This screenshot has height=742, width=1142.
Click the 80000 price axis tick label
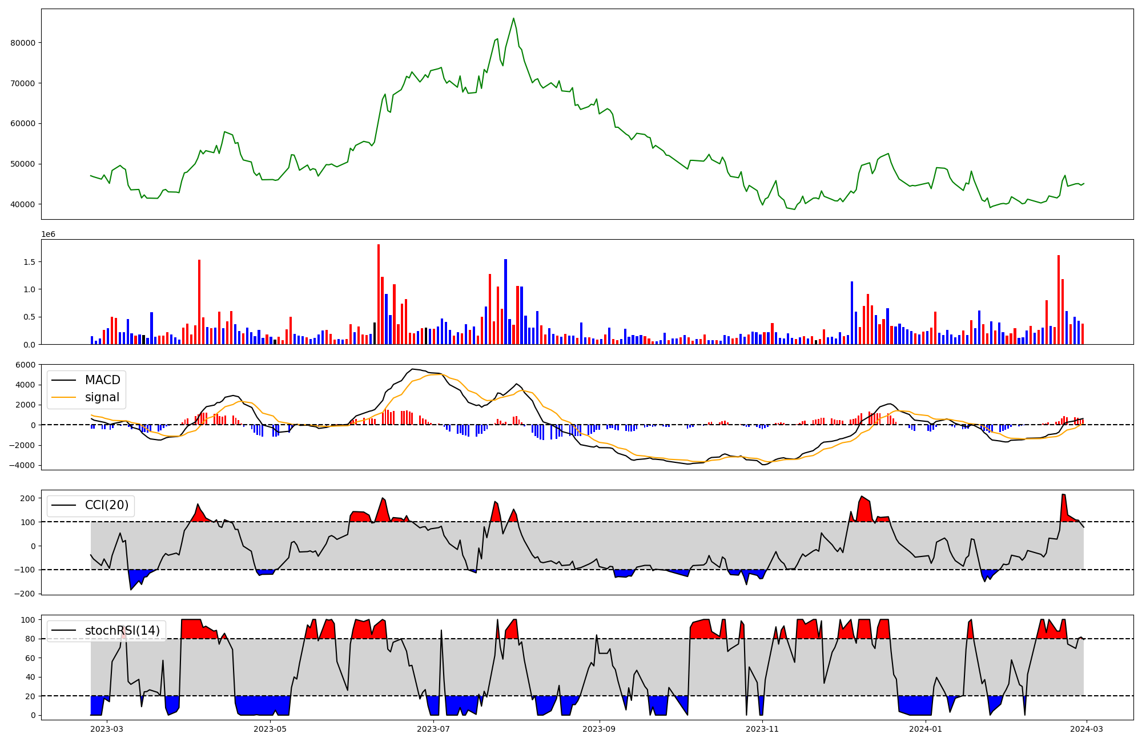point(23,43)
